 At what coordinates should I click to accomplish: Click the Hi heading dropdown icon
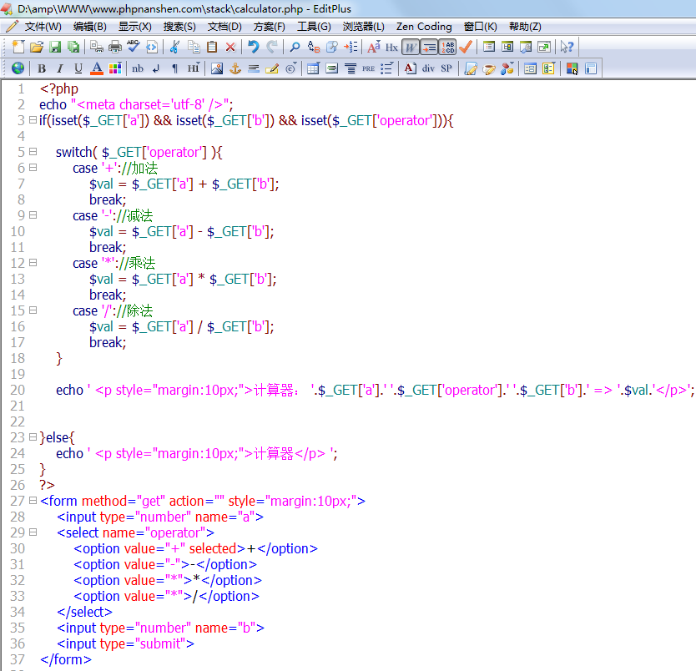point(194,68)
